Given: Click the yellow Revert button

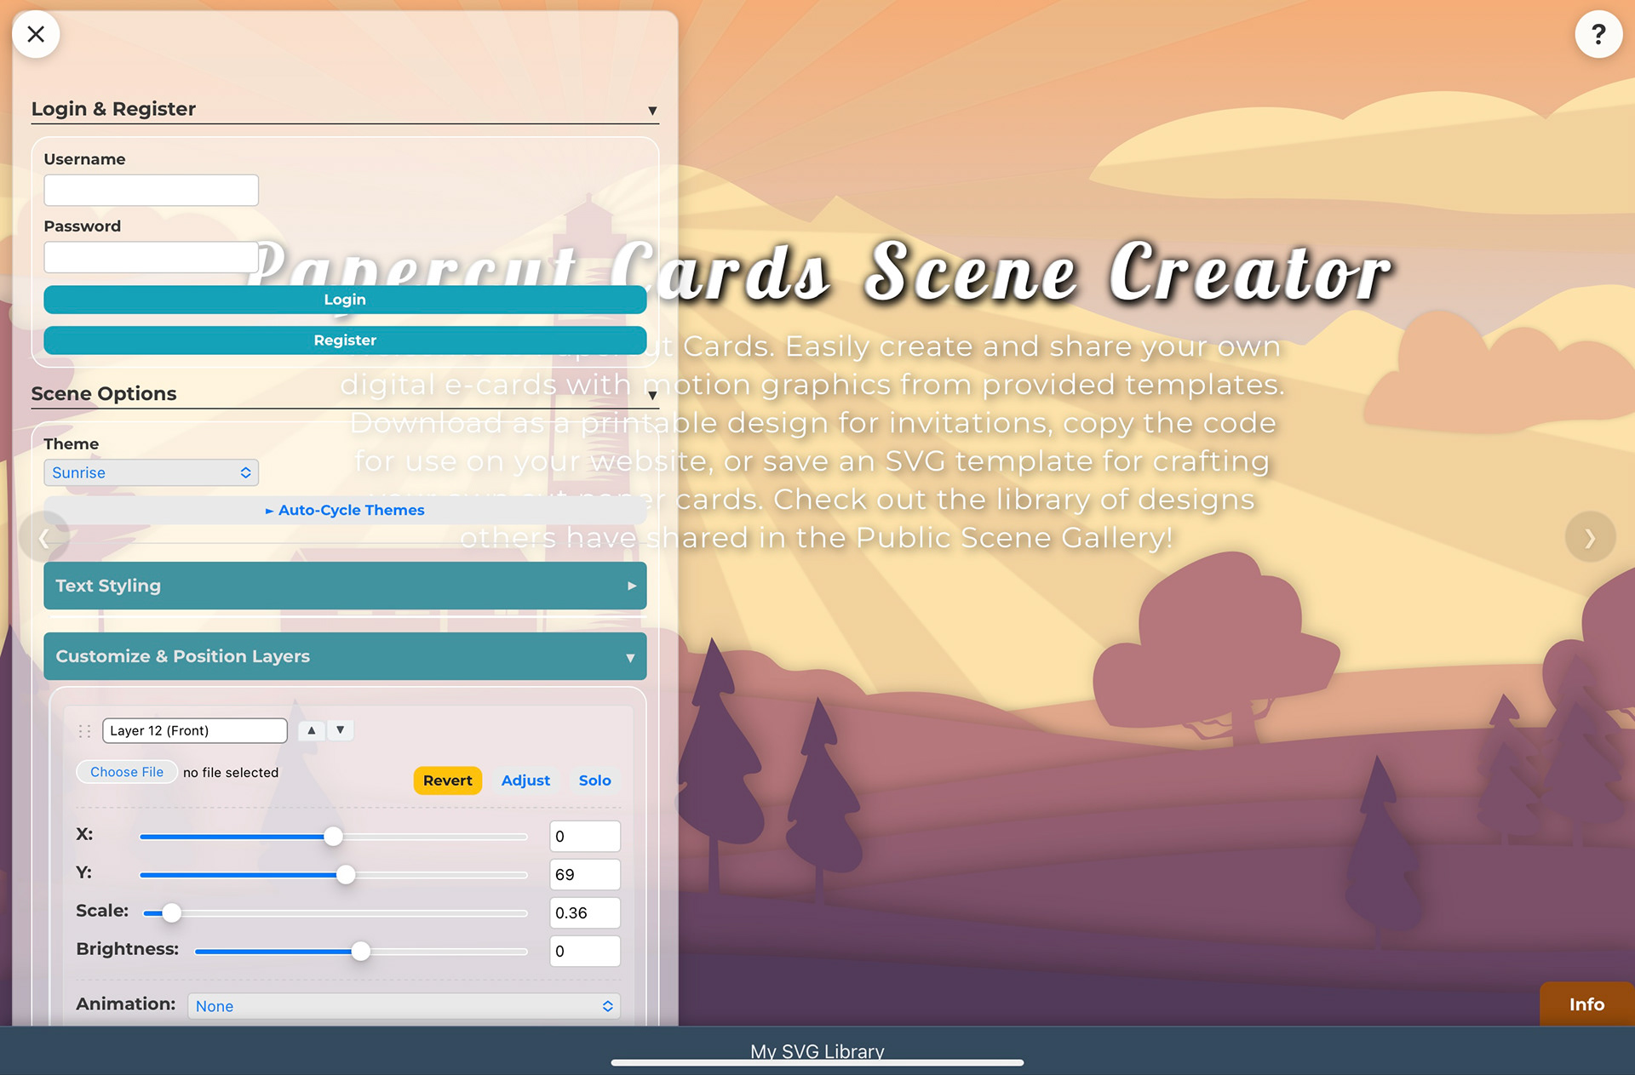Looking at the screenshot, I should tap(447, 781).
